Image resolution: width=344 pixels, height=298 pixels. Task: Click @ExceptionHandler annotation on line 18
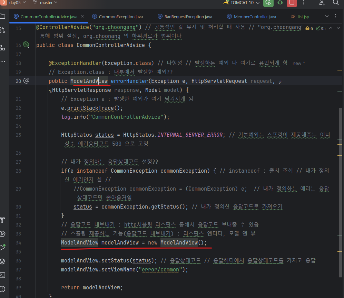[75, 63]
